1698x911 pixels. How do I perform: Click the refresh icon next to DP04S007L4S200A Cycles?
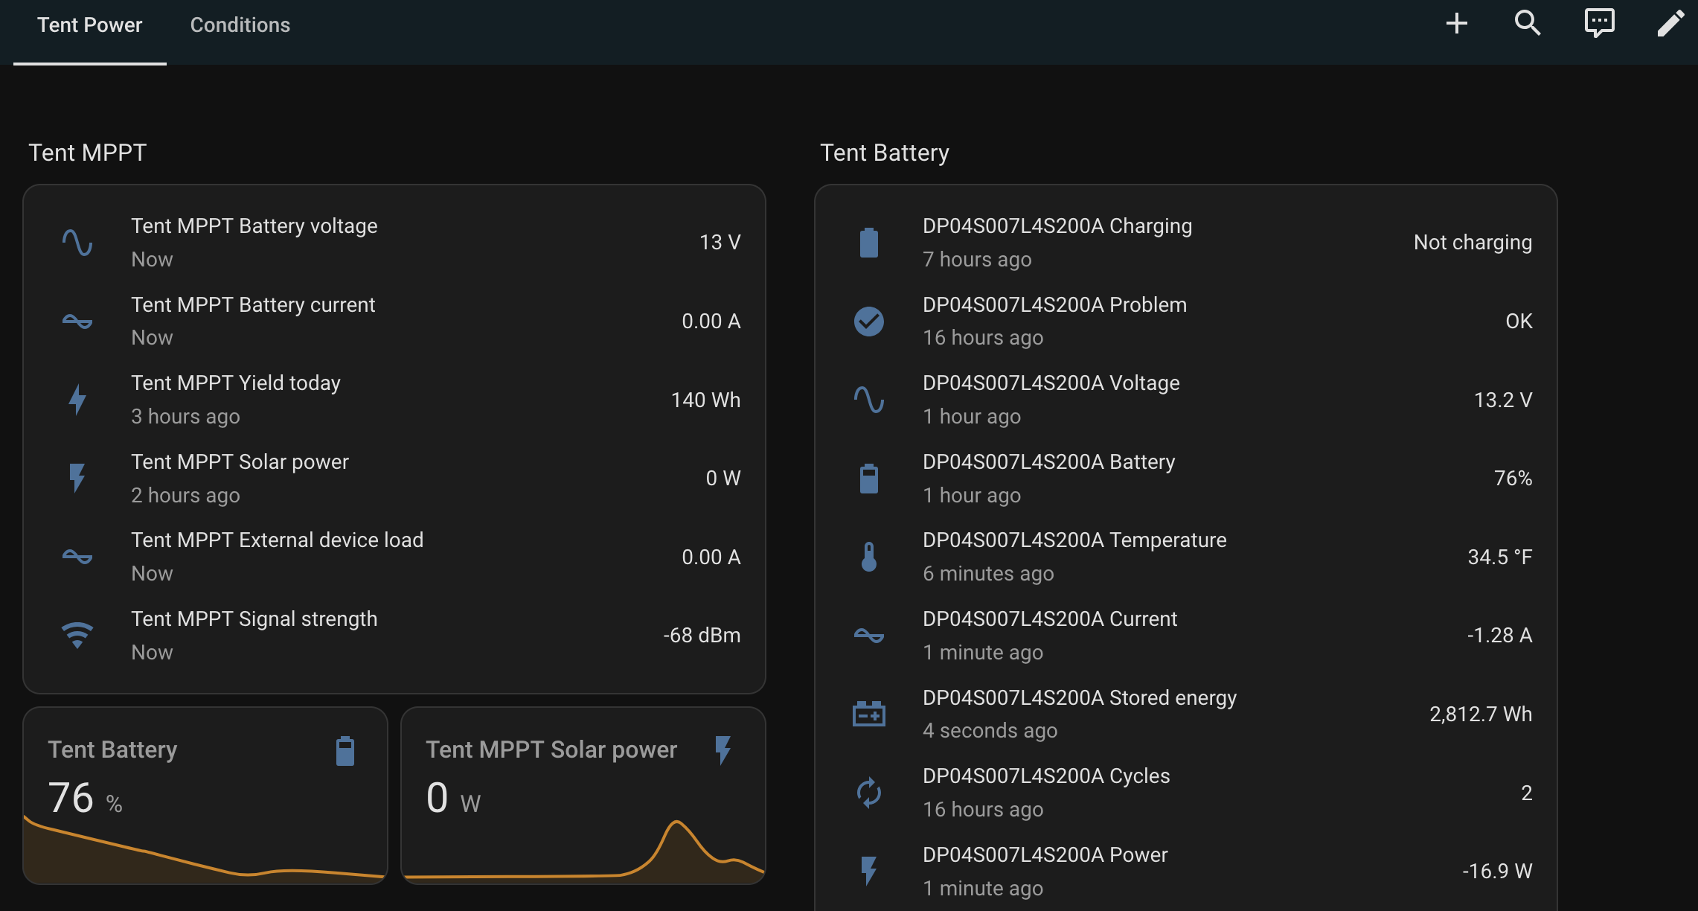coord(869,792)
